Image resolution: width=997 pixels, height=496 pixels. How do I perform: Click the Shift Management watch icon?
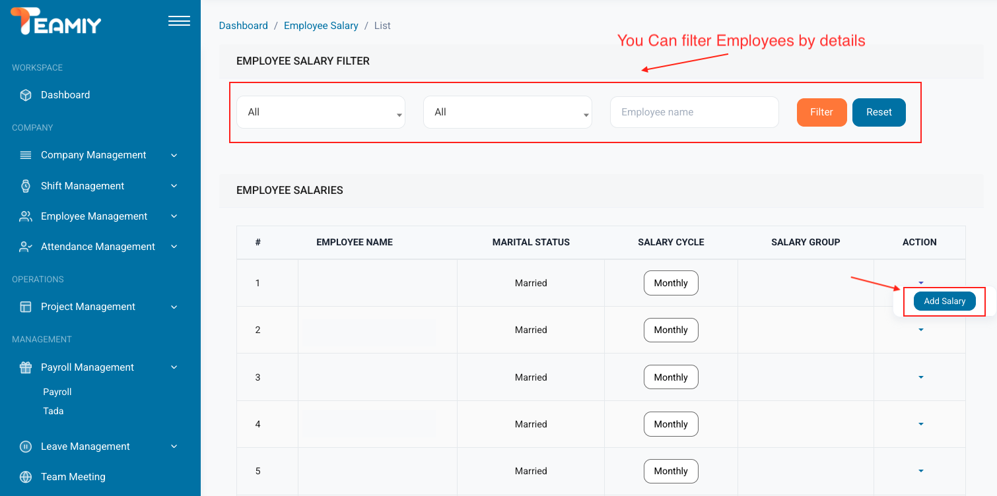(26, 186)
